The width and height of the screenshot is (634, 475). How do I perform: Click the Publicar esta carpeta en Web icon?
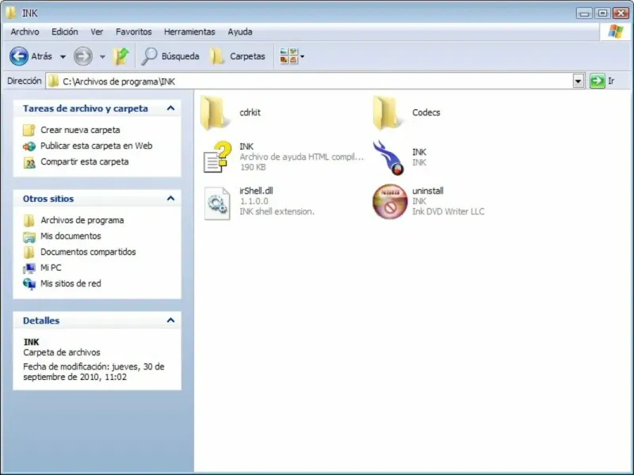pos(29,146)
